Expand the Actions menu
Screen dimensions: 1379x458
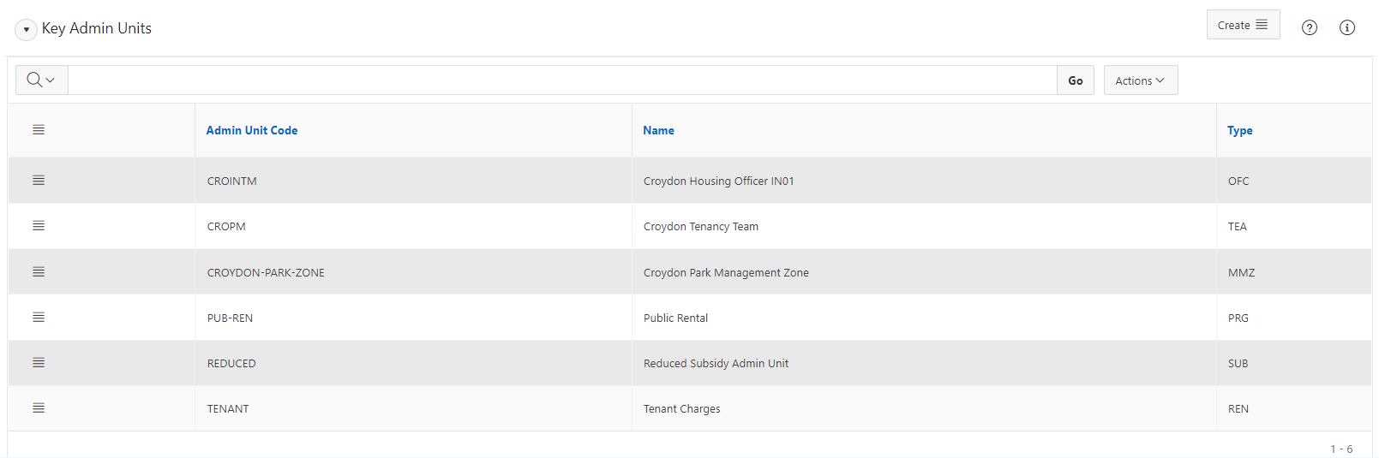click(1141, 80)
